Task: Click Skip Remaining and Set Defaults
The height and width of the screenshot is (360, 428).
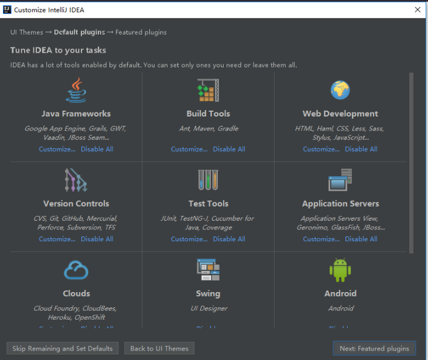Action: (63, 348)
